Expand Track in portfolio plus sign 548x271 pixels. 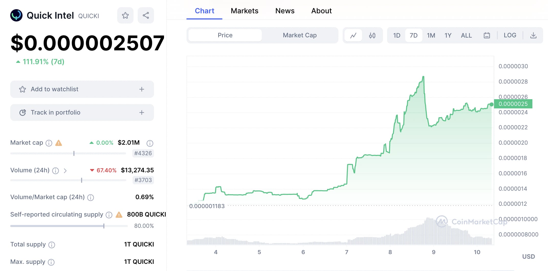[x=142, y=112]
